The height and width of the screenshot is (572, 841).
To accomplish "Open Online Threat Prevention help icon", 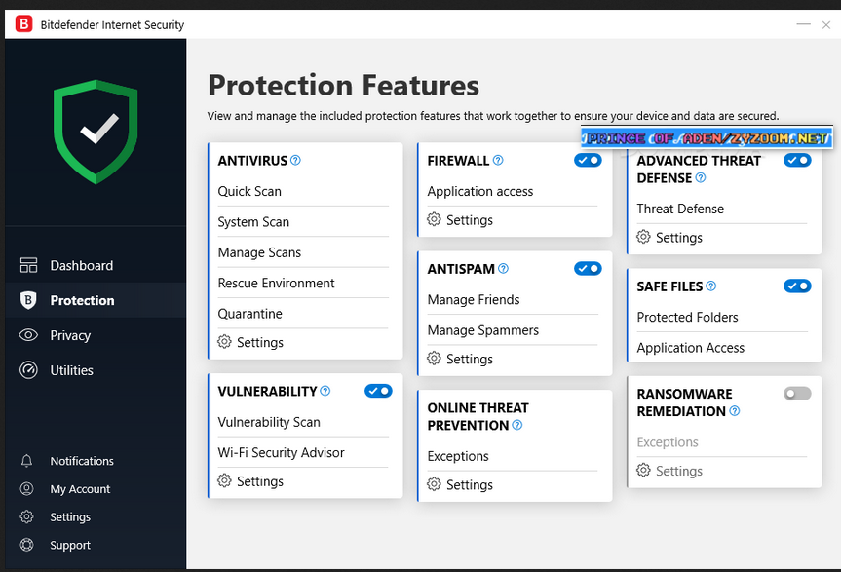I will (517, 425).
